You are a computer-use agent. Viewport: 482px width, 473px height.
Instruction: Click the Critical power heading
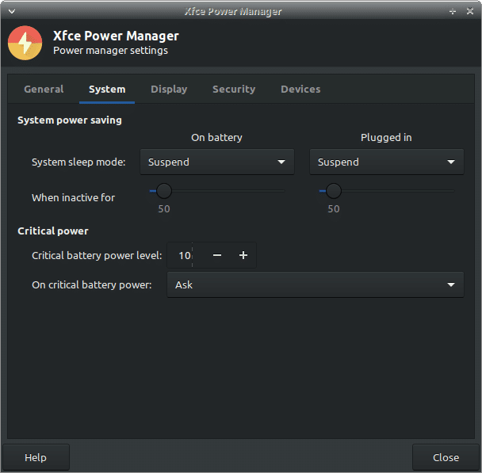click(x=53, y=231)
